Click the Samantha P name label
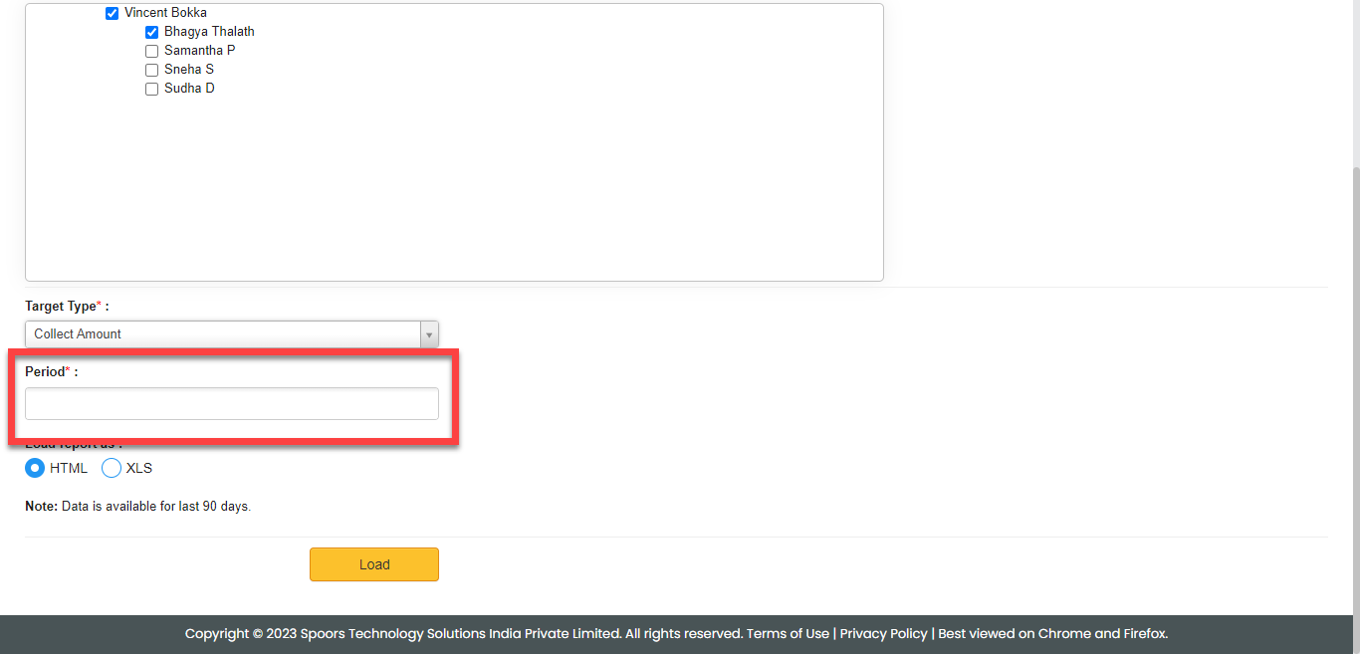The height and width of the screenshot is (654, 1360). (x=199, y=51)
